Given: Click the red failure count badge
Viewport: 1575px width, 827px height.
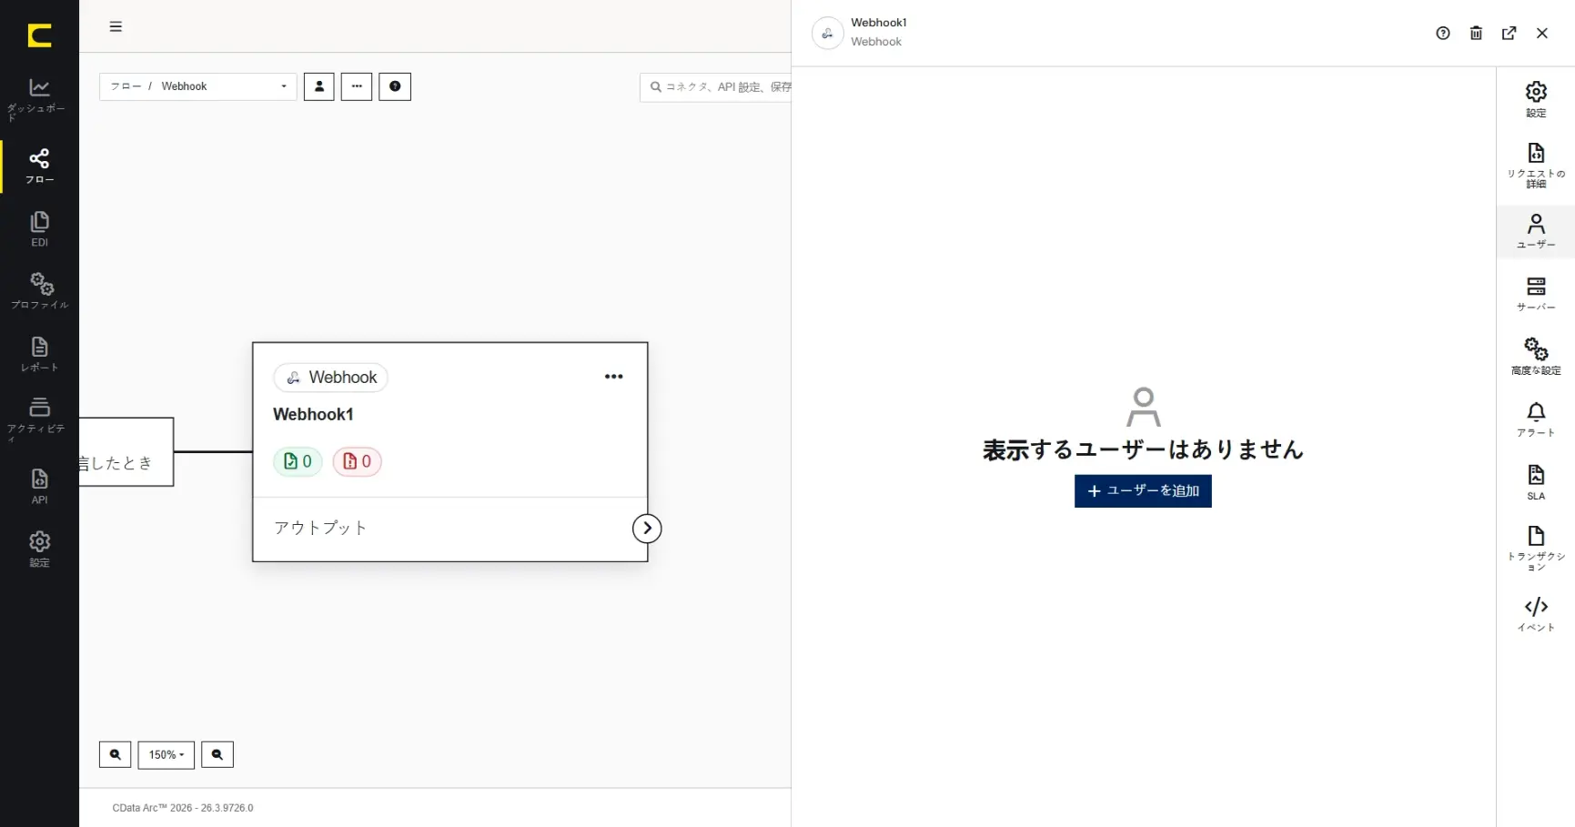Looking at the screenshot, I should 357,461.
